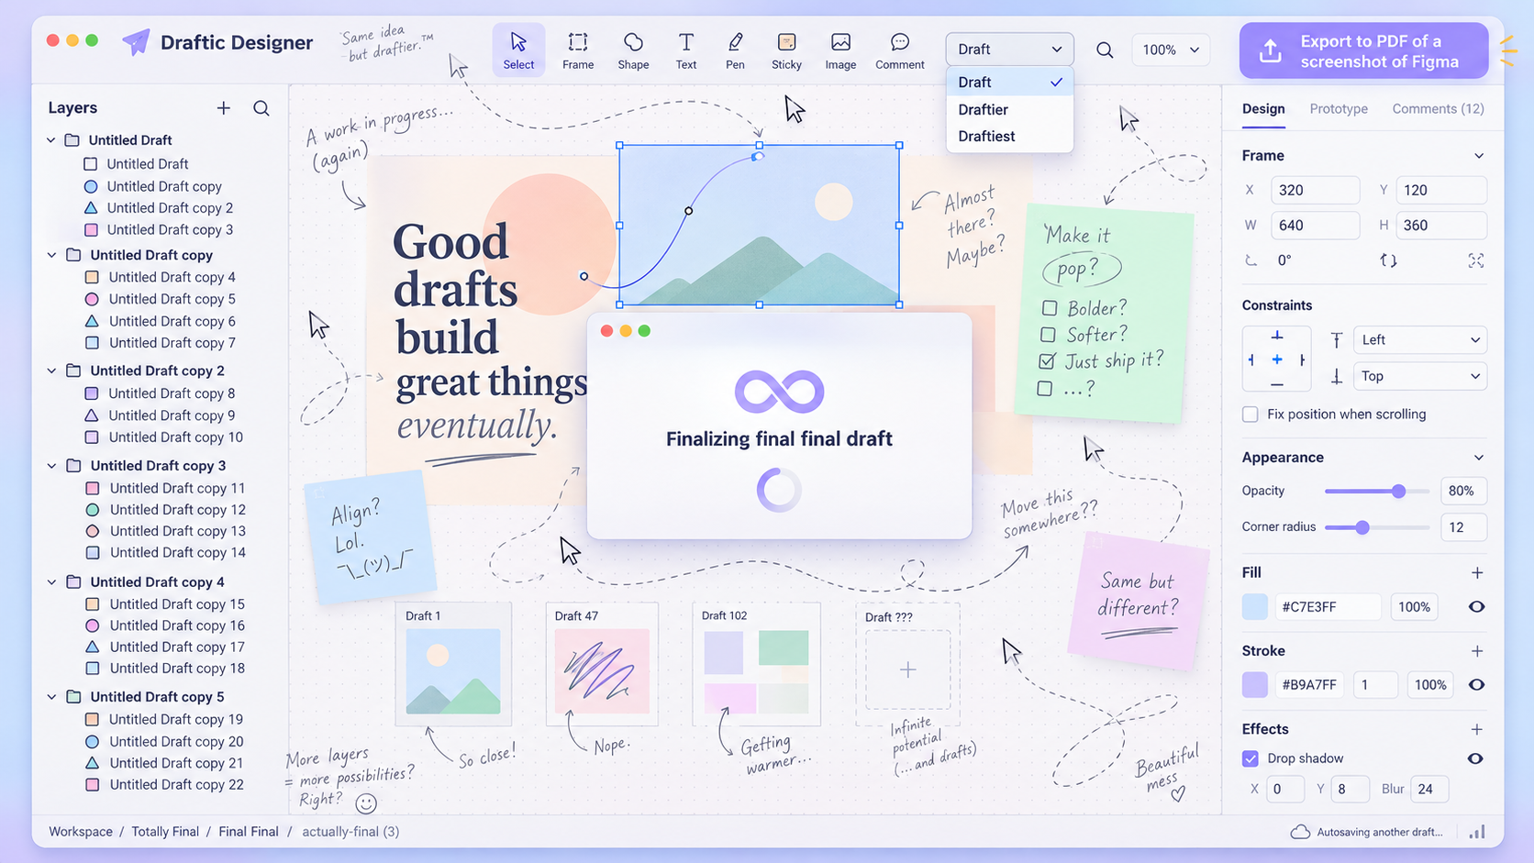Open the Left horizontal constraint dropdown
Image resolution: width=1534 pixels, height=863 pixels.
pyautogui.click(x=1419, y=340)
